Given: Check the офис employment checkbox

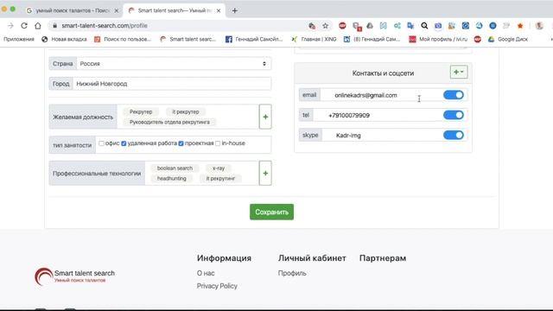Looking at the screenshot, I should click(x=102, y=143).
